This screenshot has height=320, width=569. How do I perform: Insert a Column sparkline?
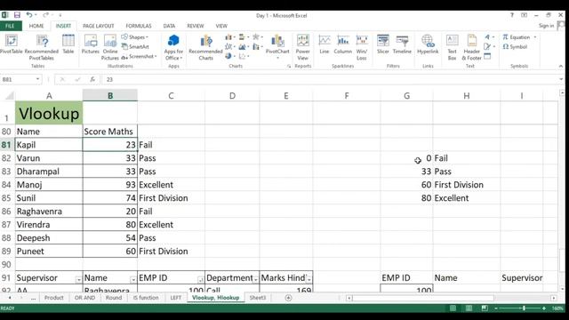pos(343,44)
